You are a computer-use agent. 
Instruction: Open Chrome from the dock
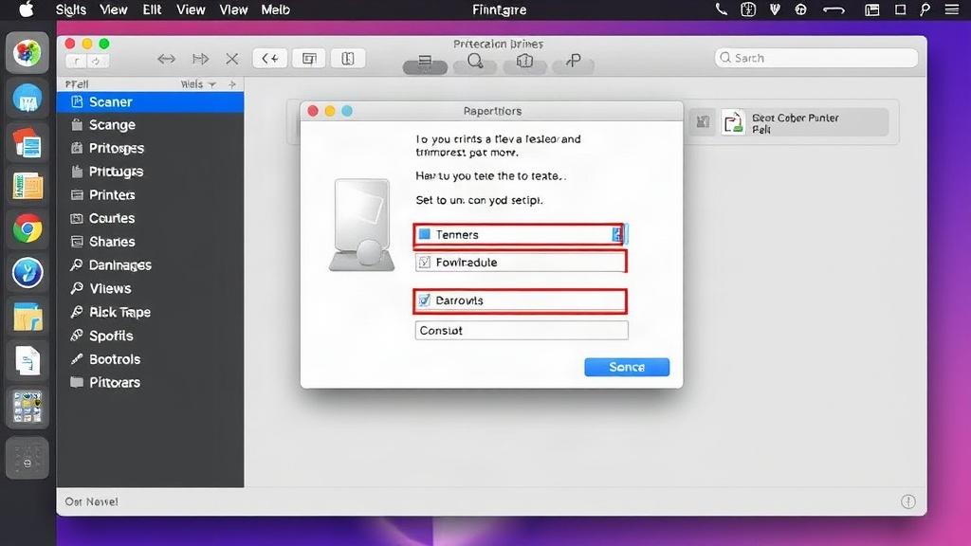(x=27, y=229)
